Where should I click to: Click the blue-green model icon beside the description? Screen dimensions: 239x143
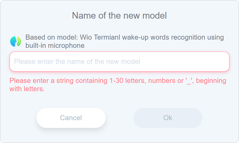coord(15,41)
